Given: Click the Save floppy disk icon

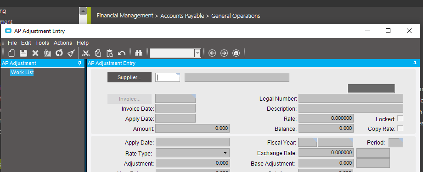Looking at the screenshot, I should (23, 53).
